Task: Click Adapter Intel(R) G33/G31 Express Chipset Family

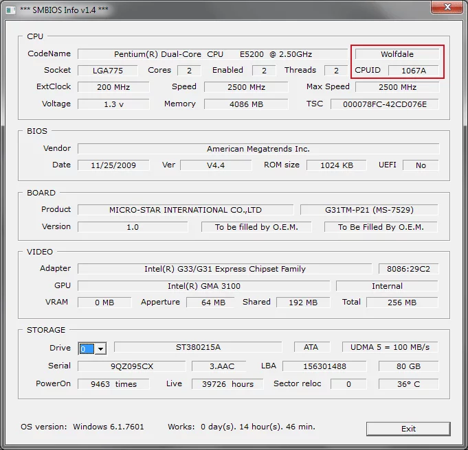Action: (x=225, y=269)
